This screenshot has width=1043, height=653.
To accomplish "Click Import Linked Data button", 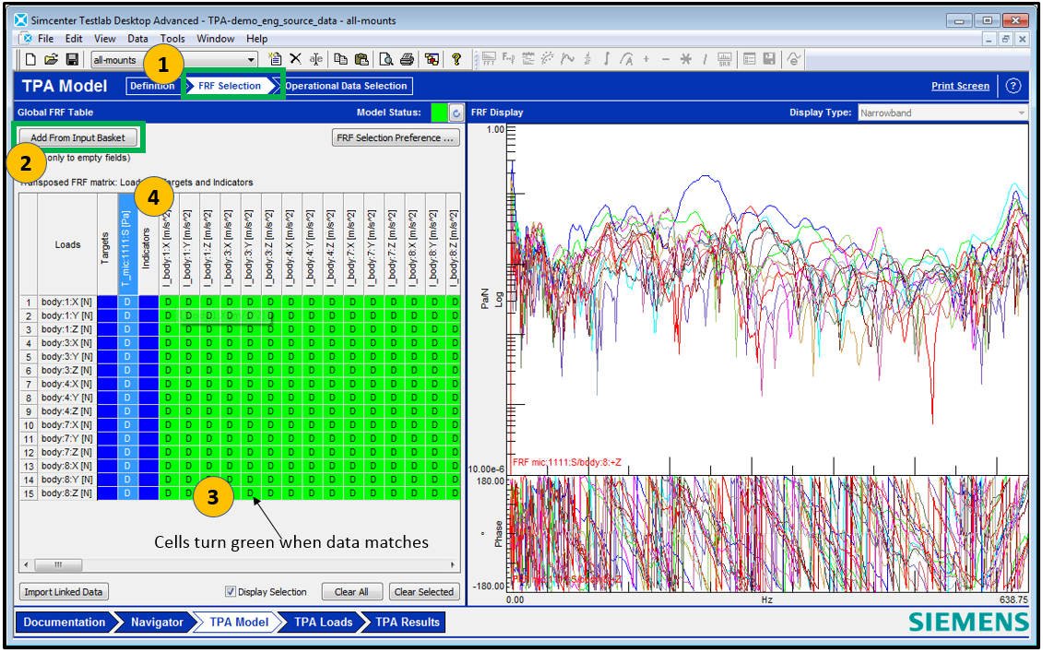I will click(64, 592).
